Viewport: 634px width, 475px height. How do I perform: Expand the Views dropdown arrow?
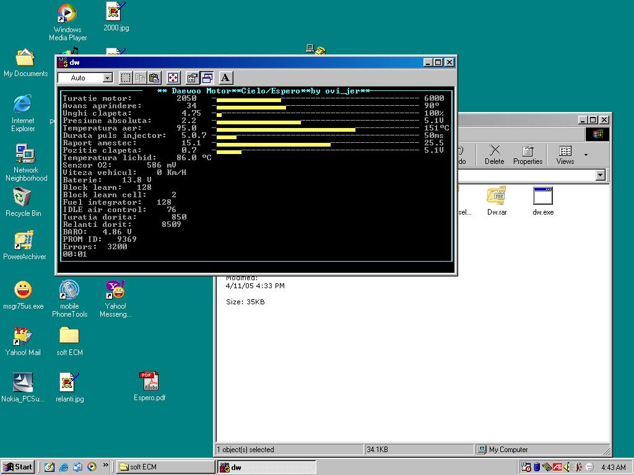(586, 154)
